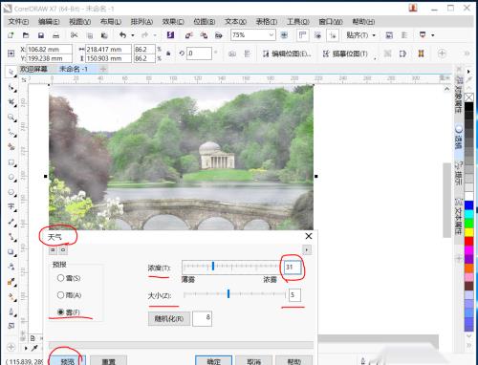Image resolution: width=478 pixels, height=365 pixels.
Task: Click the 浓度(T) value input field
Action: coord(293,267)
